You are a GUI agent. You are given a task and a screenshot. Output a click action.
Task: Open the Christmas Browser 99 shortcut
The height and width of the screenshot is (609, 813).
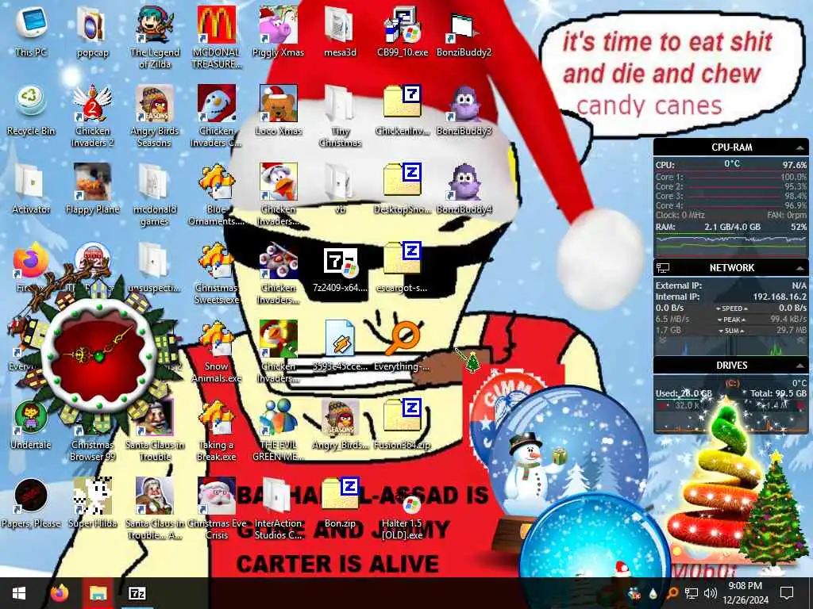tap(92, 431)
